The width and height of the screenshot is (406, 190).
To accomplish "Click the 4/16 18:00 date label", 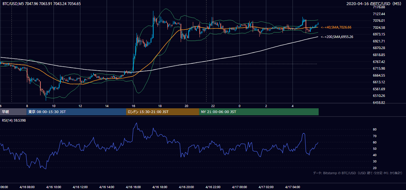I will (x=160, y=187).
